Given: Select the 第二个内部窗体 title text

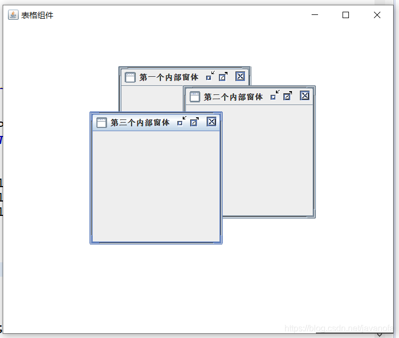Looking at the screenshot, I should click(233, 96).
